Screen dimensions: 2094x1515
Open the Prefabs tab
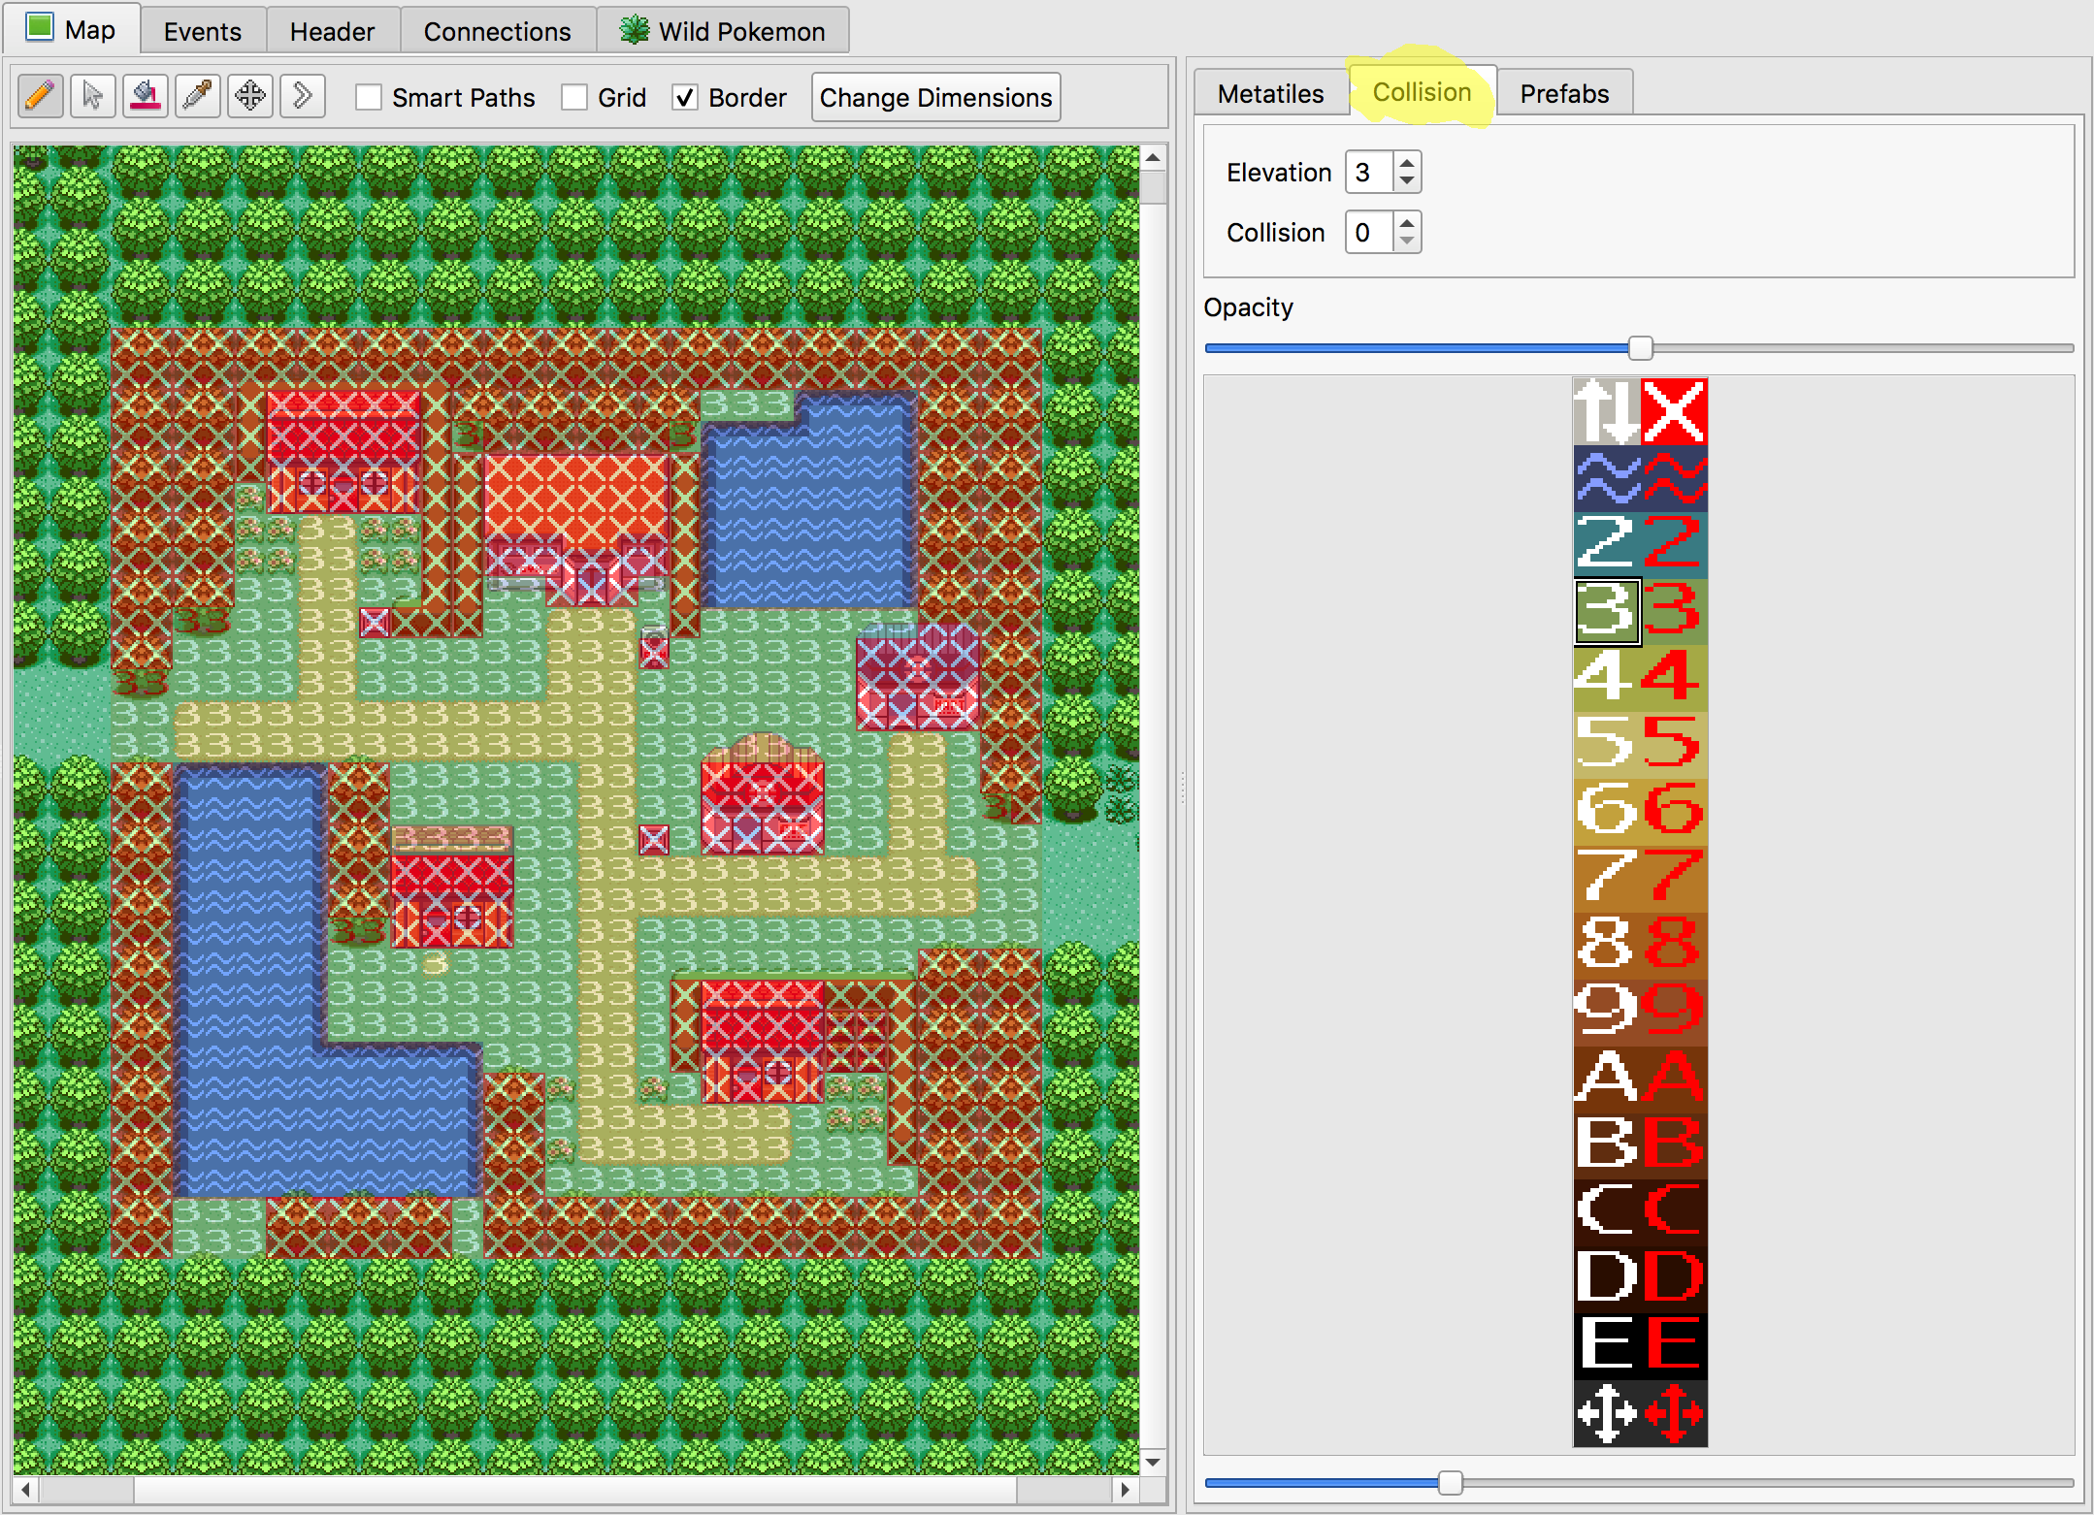tap(1564, 93)
